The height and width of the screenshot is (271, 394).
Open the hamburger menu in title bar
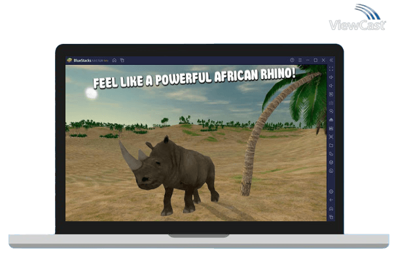300,60
